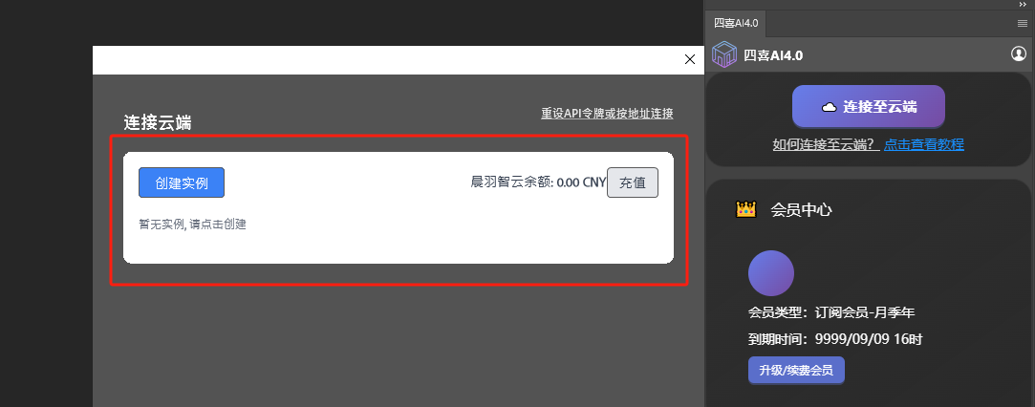Screen dimensions: 1035x407
Task: Collapse the panel using the double-arrow icon
Action: pos(1023,4)
